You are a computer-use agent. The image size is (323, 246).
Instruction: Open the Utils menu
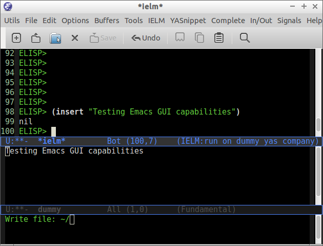(x=12, y=21)
